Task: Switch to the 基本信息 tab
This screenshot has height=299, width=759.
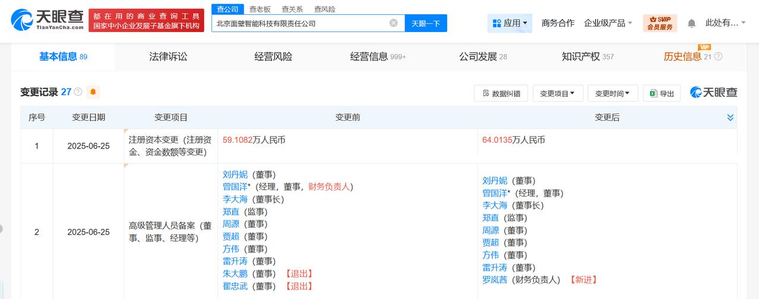Action: [63, 56]
